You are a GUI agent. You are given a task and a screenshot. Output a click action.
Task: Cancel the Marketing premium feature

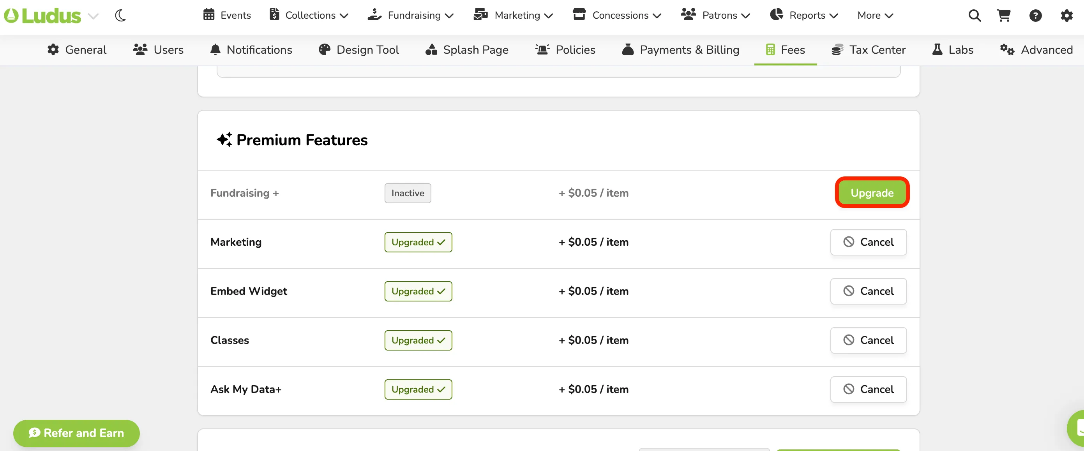[868, 242]
